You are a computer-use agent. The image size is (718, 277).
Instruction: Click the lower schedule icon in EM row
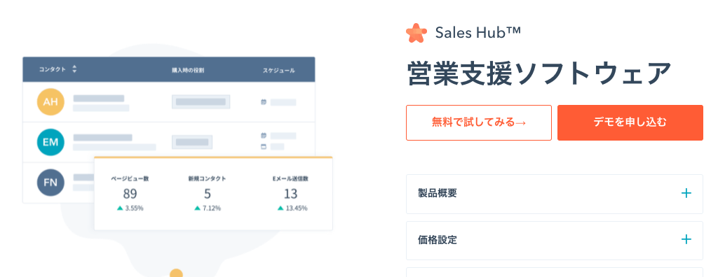264,147
